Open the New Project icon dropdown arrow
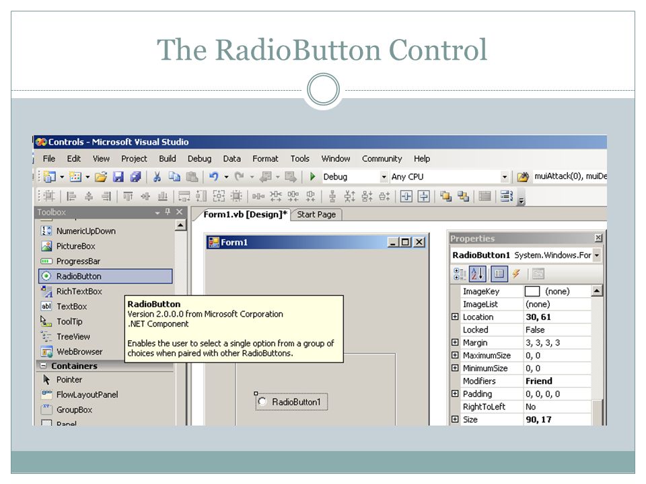 [x=62, y=177]
